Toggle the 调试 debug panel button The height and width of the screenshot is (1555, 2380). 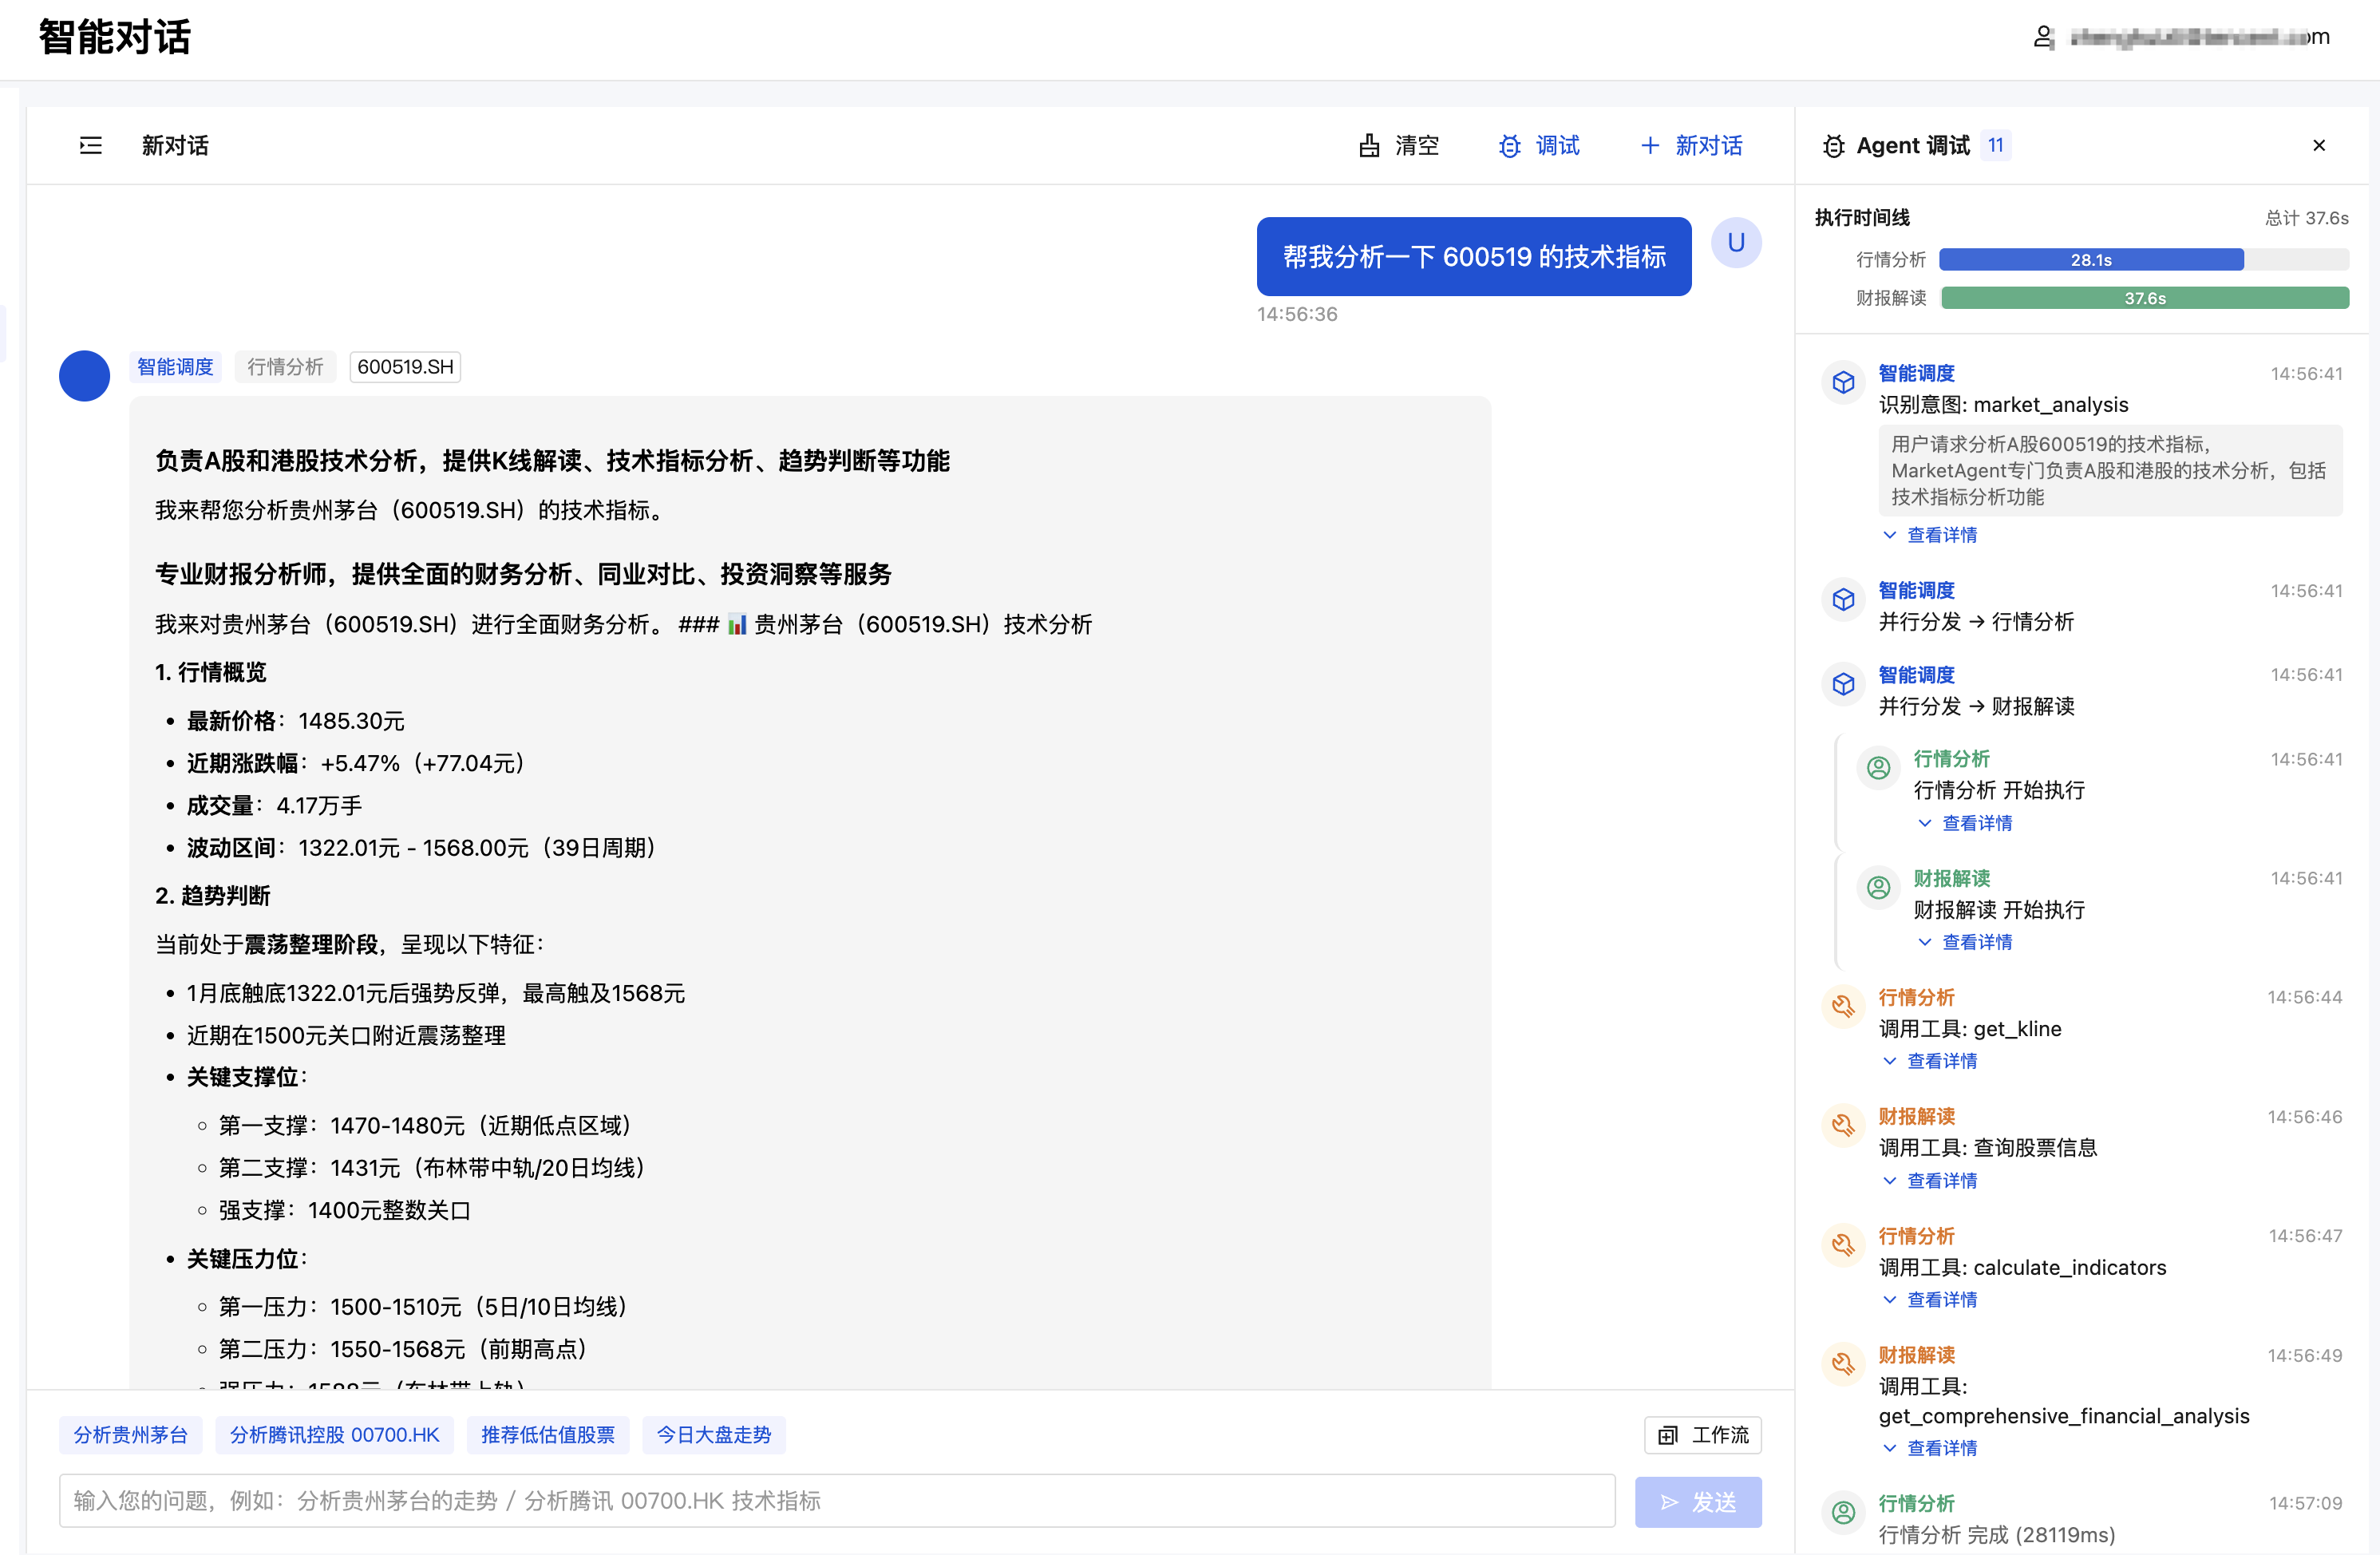pyautogui.click(x=1539, y=146)
